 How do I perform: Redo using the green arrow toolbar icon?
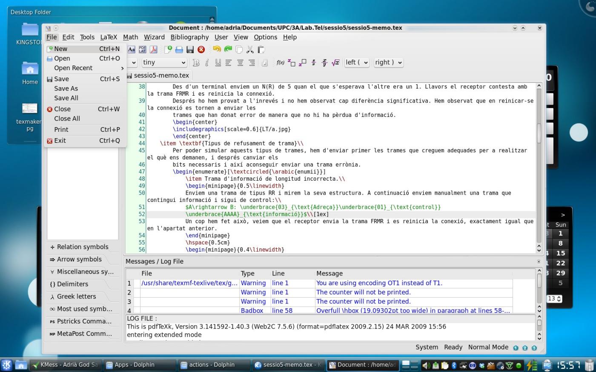(x=227, y=49)
